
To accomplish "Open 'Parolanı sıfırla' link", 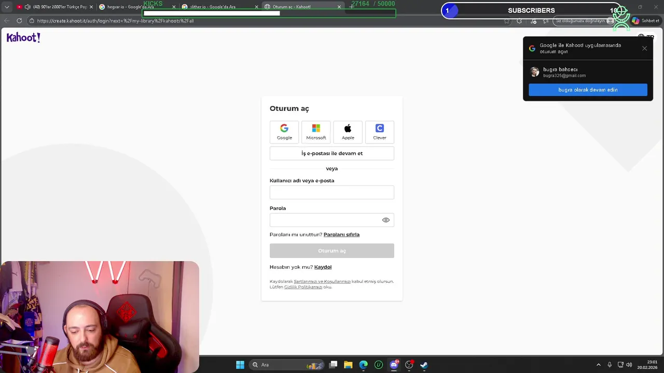I will tap(341, 235).
